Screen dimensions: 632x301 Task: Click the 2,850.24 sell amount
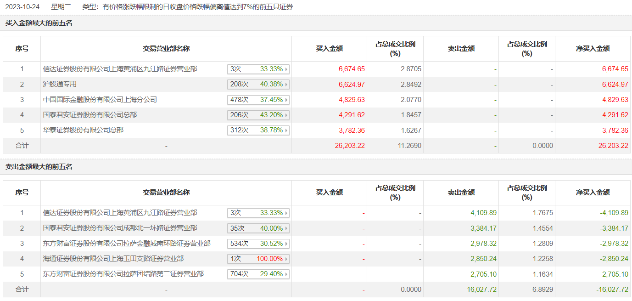[484, 259]
